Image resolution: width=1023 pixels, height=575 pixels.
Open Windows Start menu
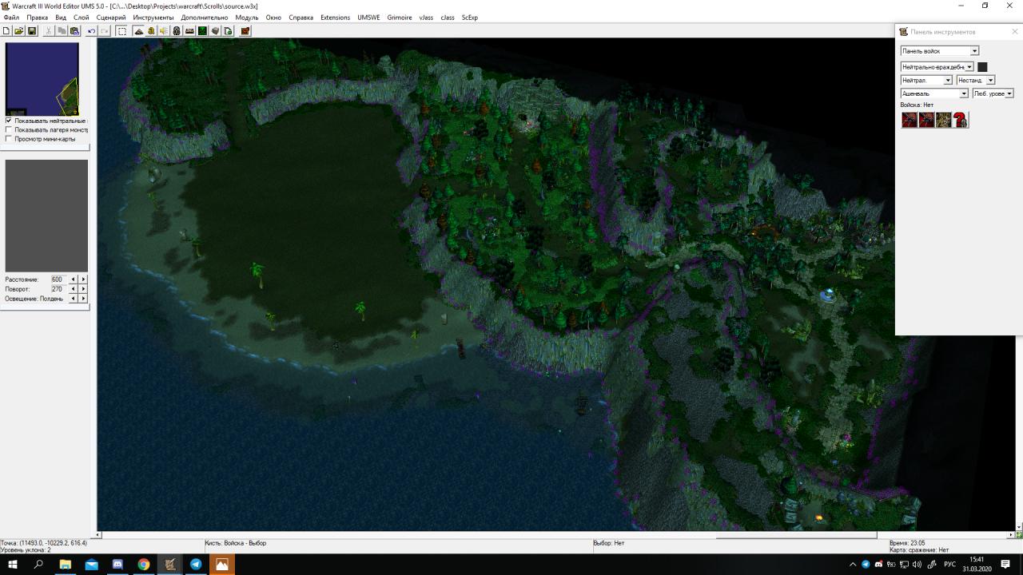13,565
